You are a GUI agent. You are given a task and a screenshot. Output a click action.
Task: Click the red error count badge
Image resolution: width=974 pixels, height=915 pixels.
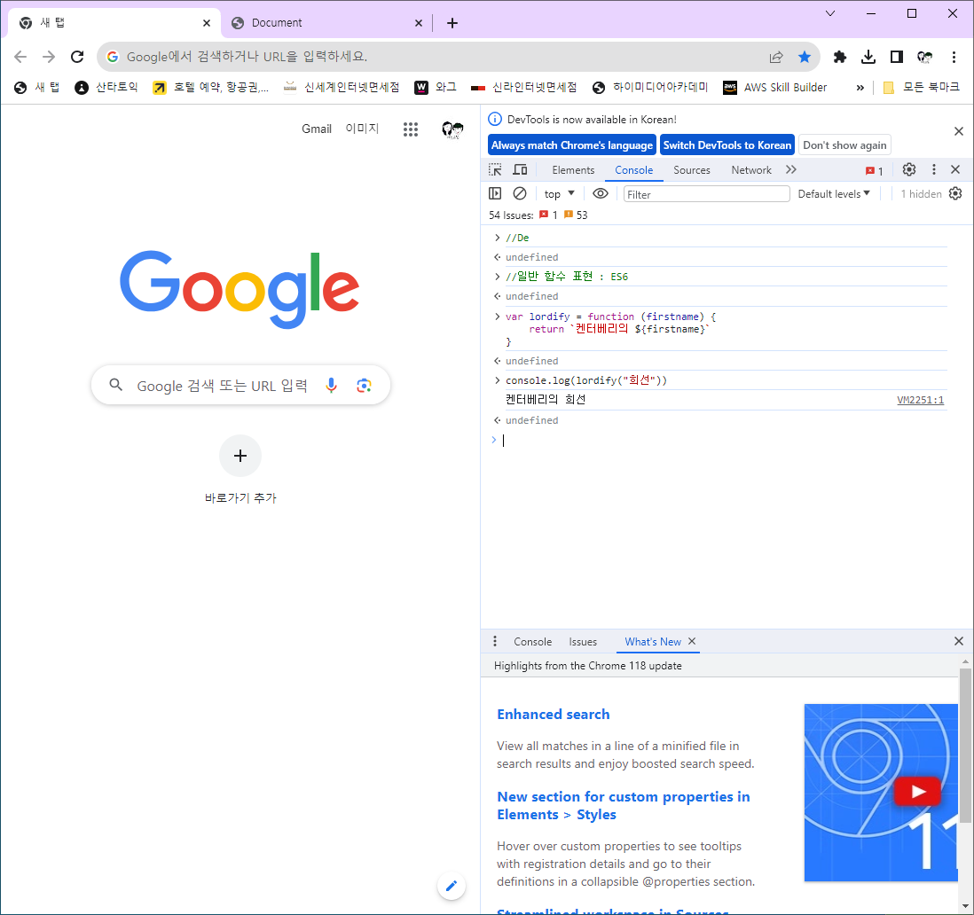874,171
